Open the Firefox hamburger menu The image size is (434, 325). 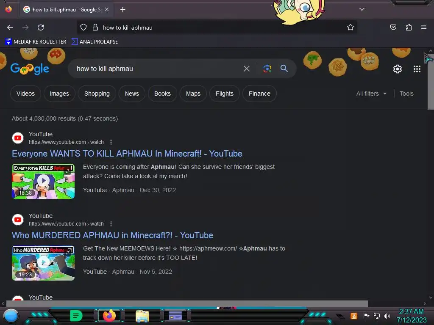(x=424, y=27)
